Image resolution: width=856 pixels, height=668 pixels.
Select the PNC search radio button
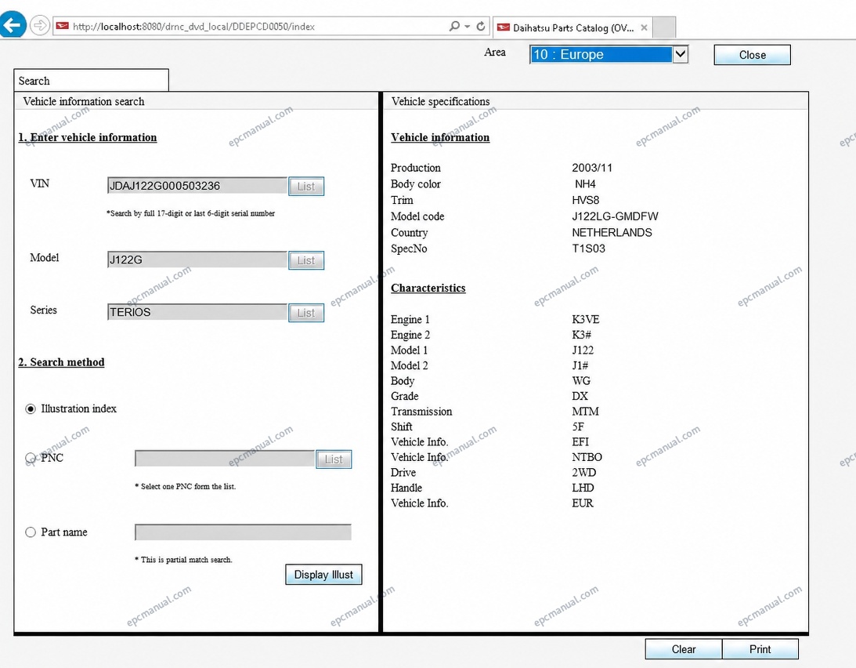coord(31,458)
